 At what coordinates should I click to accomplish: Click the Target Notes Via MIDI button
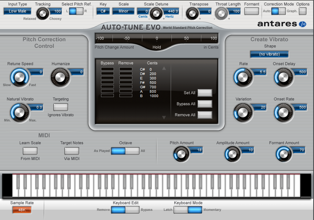(x=72, y=151)
